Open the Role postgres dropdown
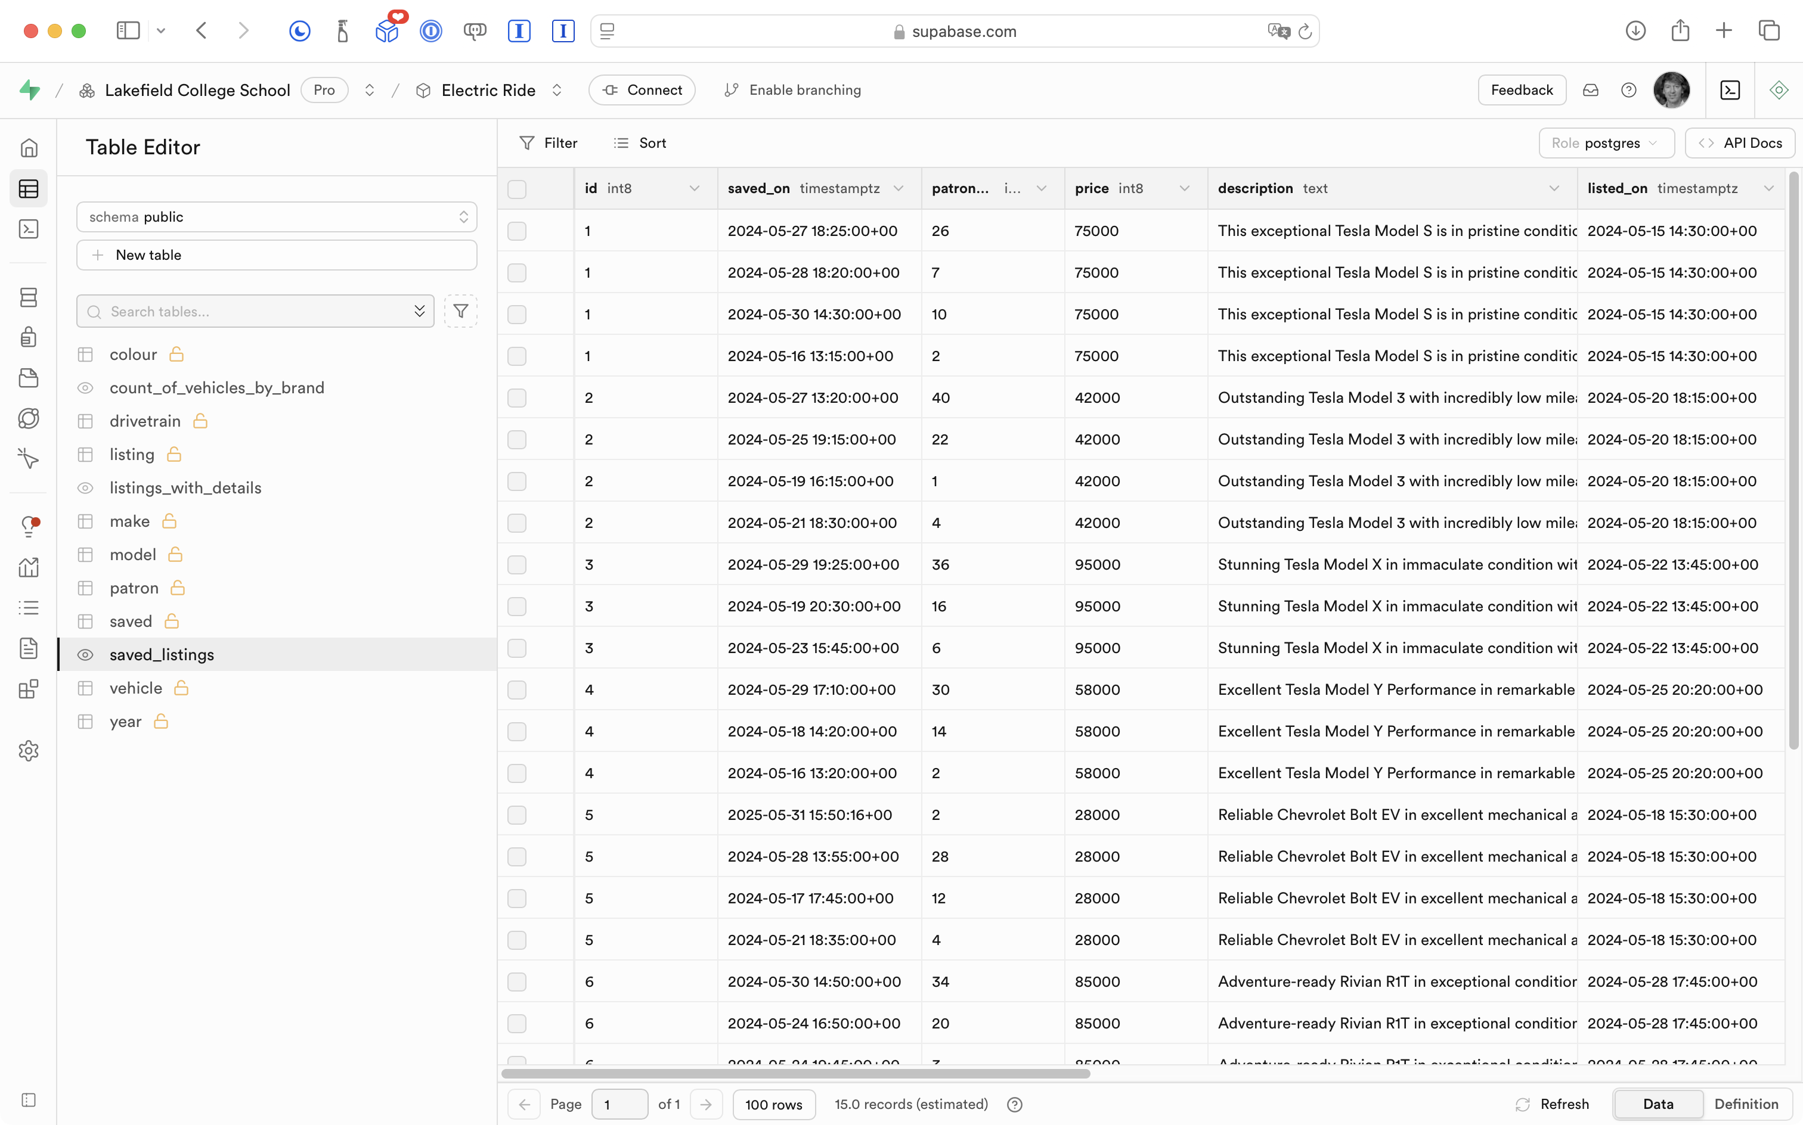The image size is (1803, 1125). [1606, 143]
